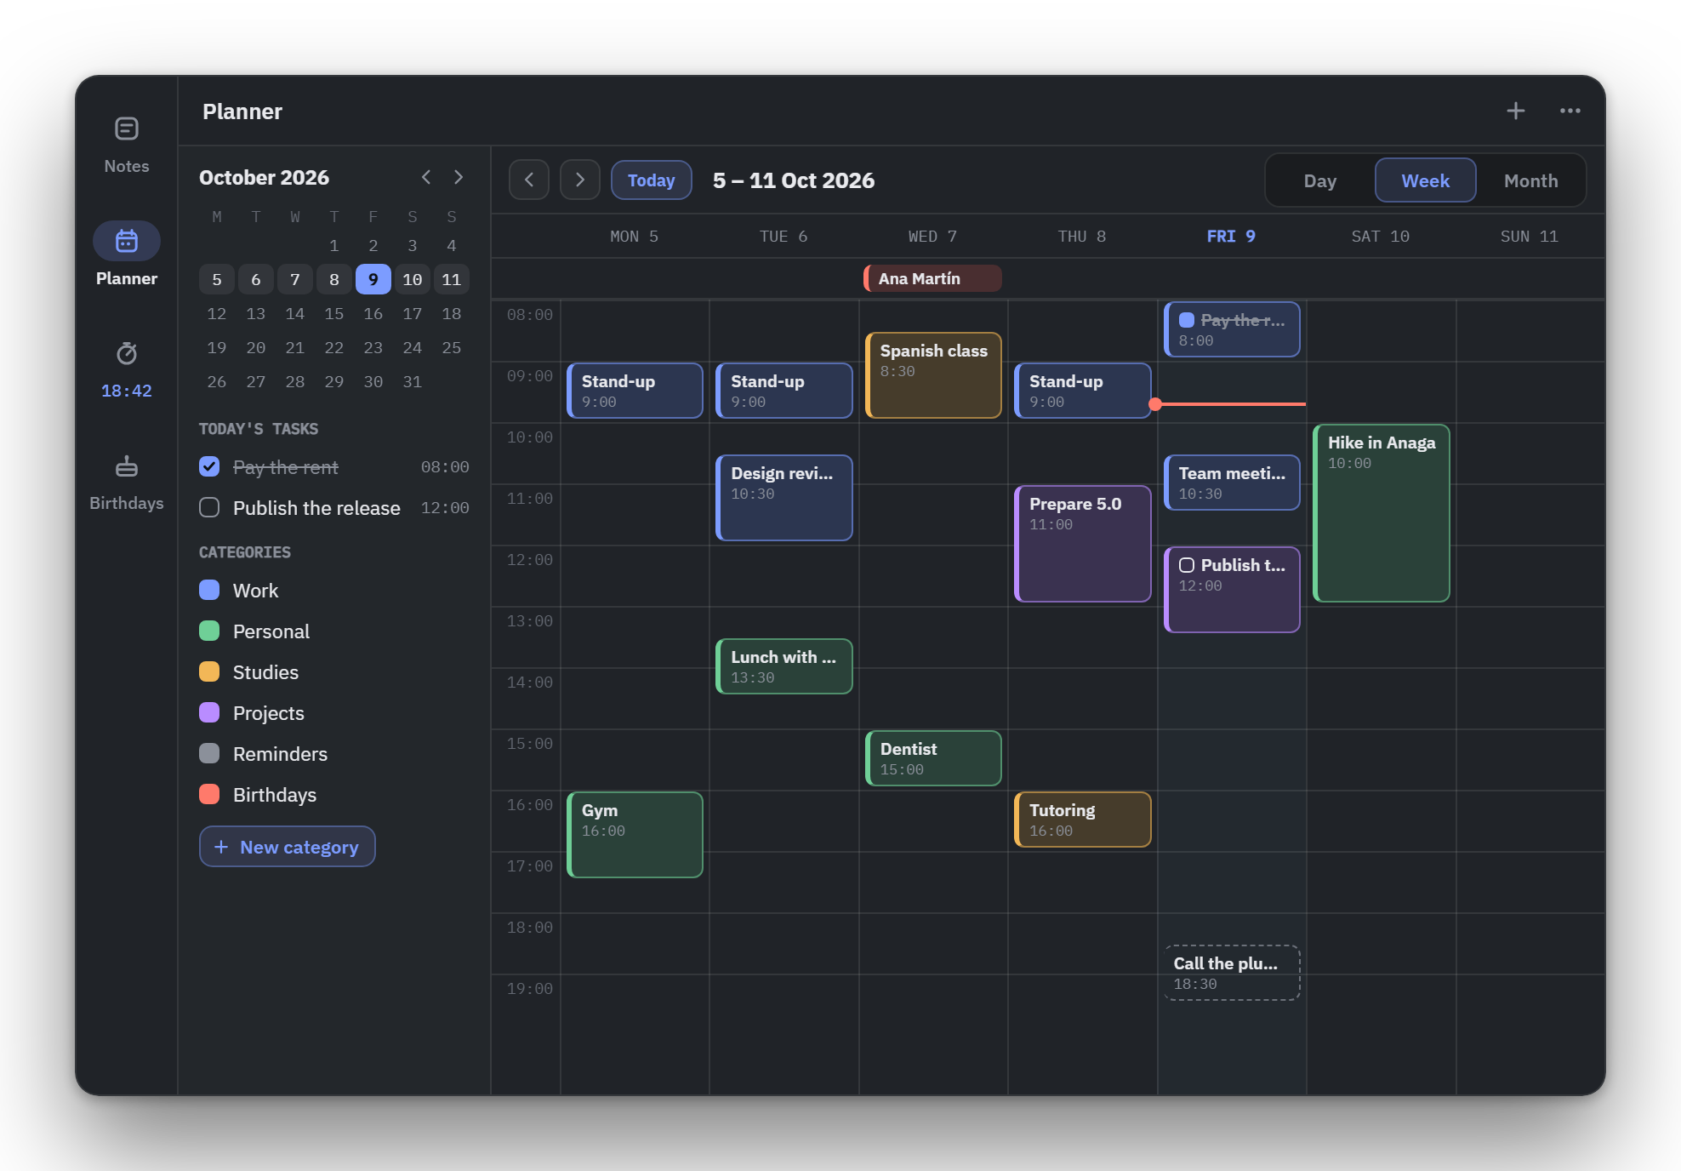Open the Hike in Anaga event
The width and height of the screenshot is (1681, 1171).
pos(1381,513)
